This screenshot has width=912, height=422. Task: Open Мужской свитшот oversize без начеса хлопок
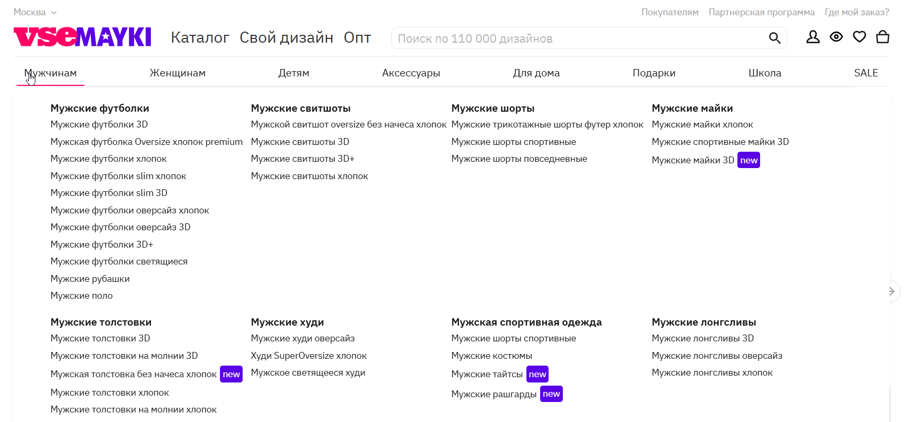(349, 124)
